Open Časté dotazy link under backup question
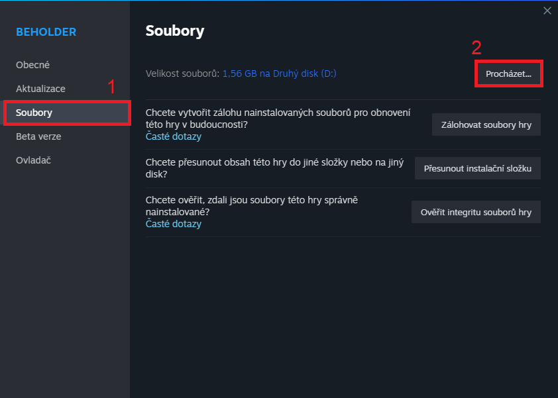 (173, 136)
